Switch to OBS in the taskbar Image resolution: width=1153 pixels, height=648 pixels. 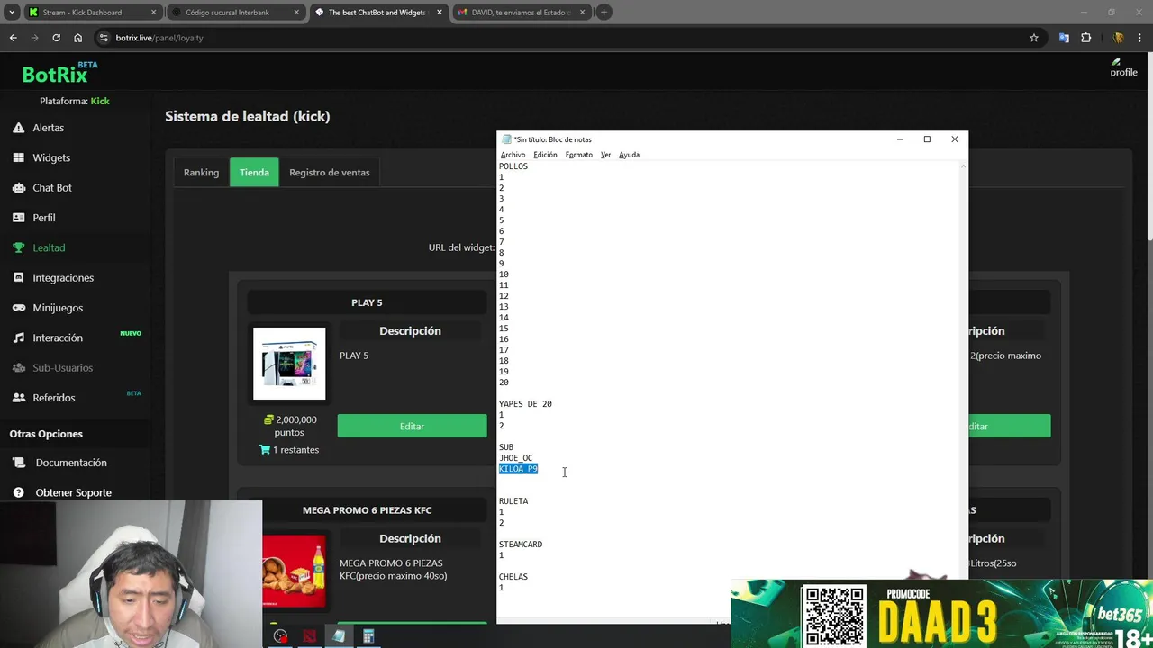tap(281, 636)
